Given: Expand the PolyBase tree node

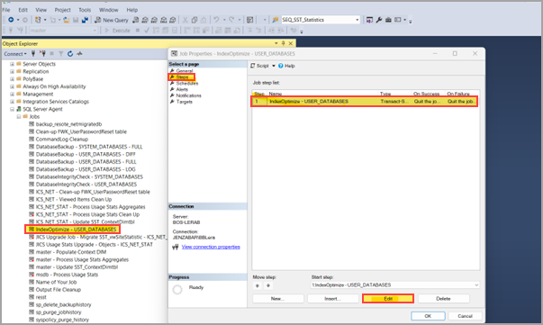Looking at the screenshot, I should pos(12,79).
